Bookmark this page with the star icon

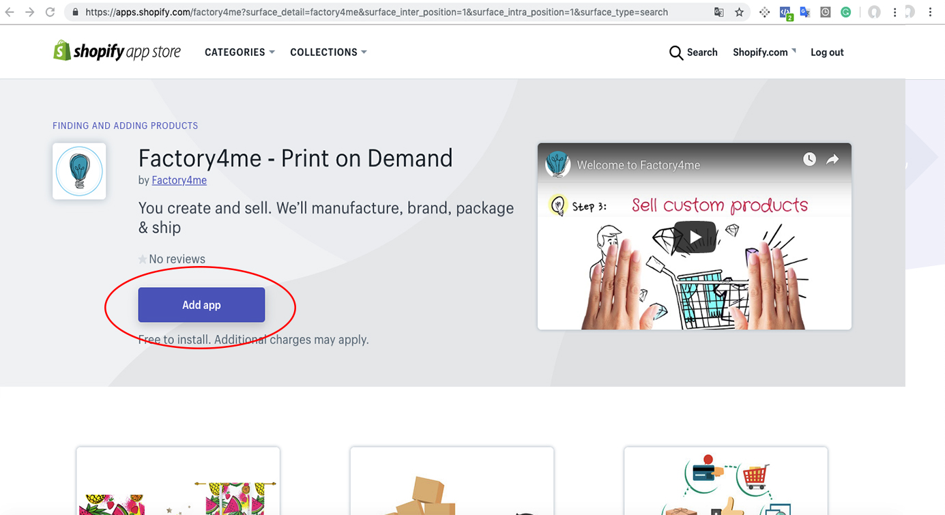(739, 12)
